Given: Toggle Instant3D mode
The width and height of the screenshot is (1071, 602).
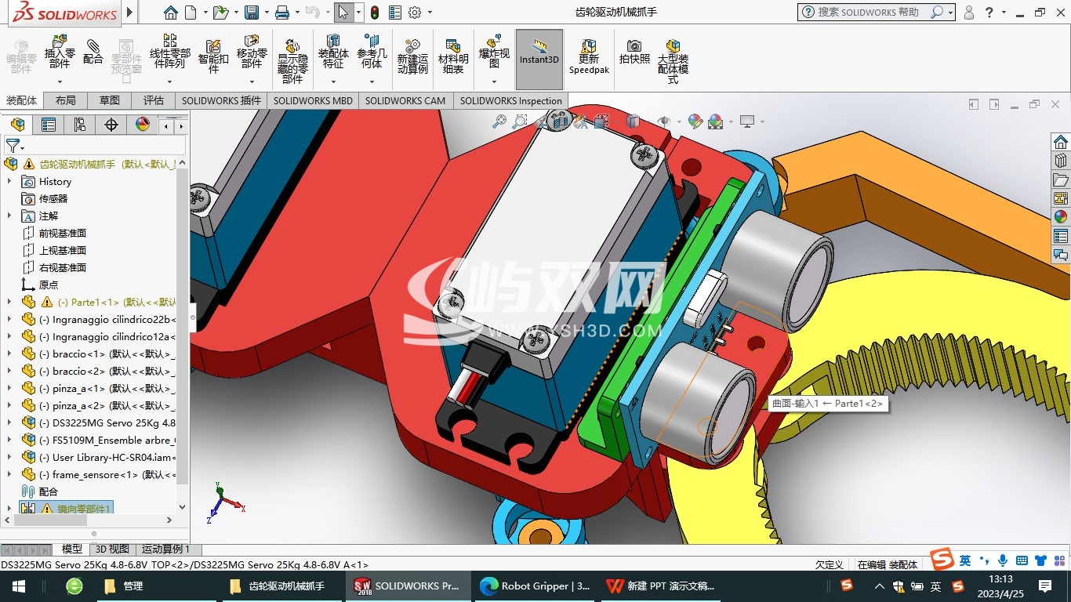Looking at the screenshot, I should pyautogui.click(x=539, y=60).
